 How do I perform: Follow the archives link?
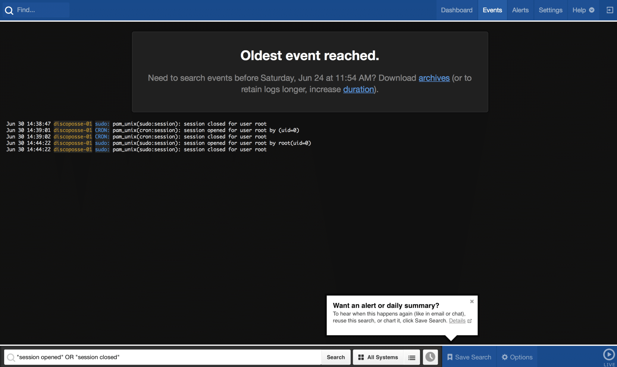point(434,78)
